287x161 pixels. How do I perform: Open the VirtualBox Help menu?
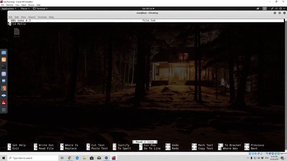click(39, 5)
